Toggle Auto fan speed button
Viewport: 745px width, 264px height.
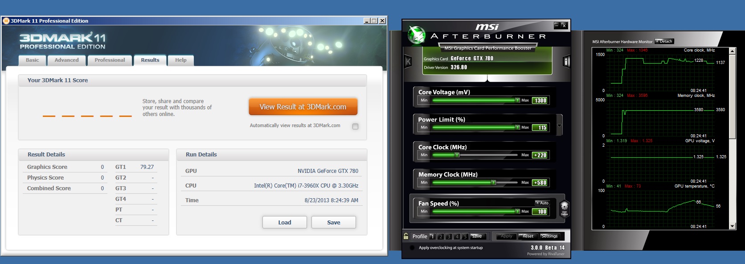542,203
